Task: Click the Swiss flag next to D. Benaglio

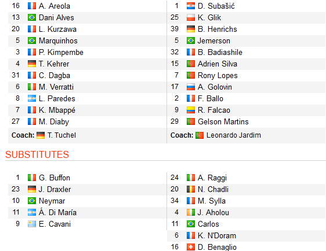Action: [x=191, y=247]
